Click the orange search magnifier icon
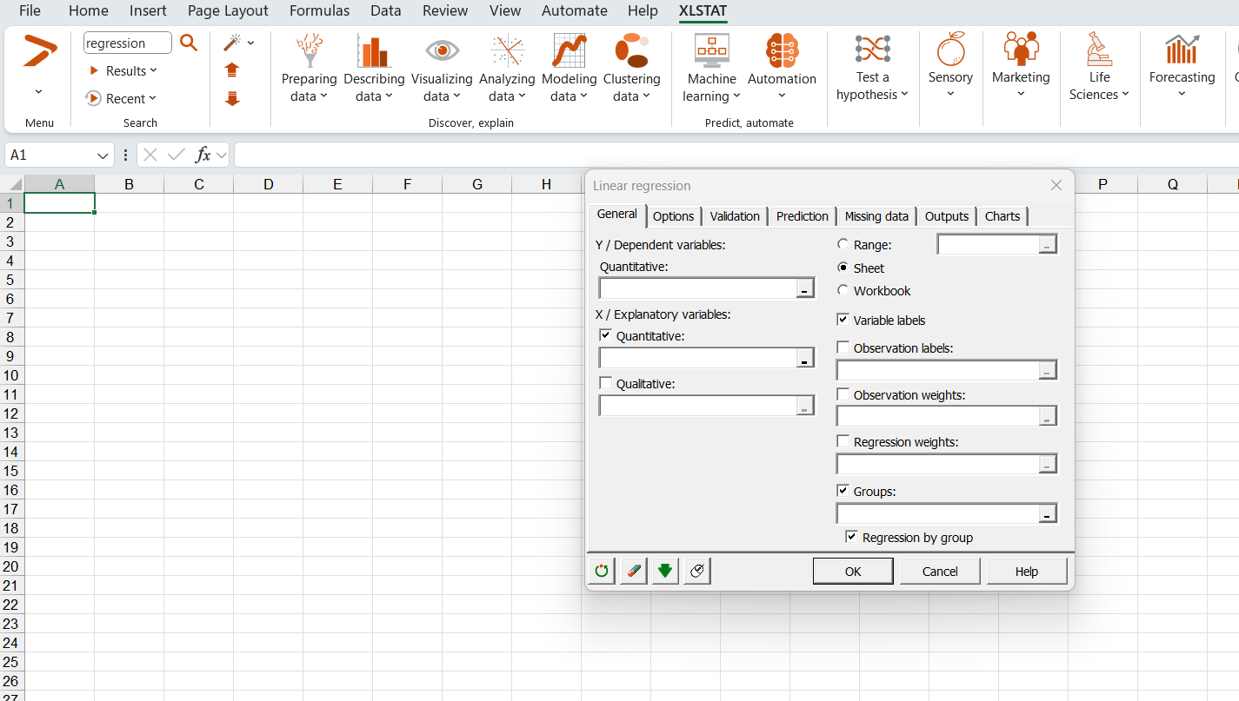 pyautogui.click(x=189, y=43)
